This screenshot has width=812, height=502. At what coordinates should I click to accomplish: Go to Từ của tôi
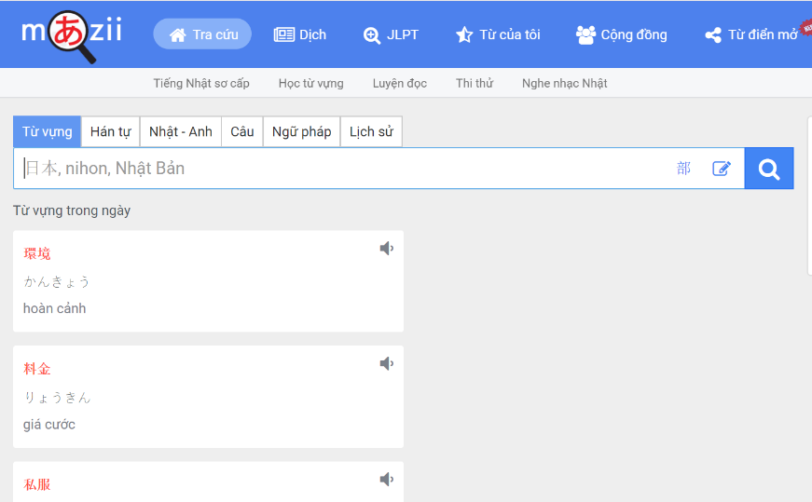click(498, 34)
